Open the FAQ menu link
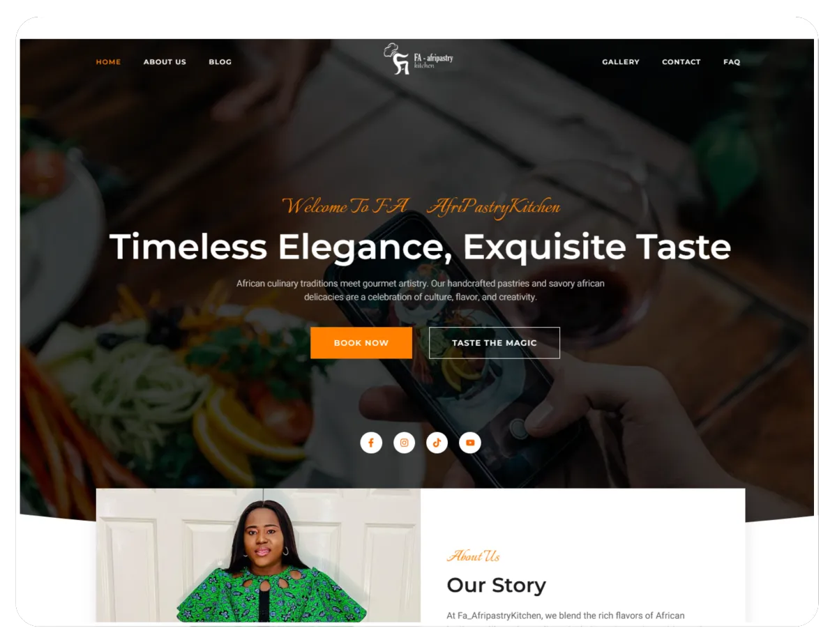The width and height of the screenshot is (837, 642). click(732, 62)
